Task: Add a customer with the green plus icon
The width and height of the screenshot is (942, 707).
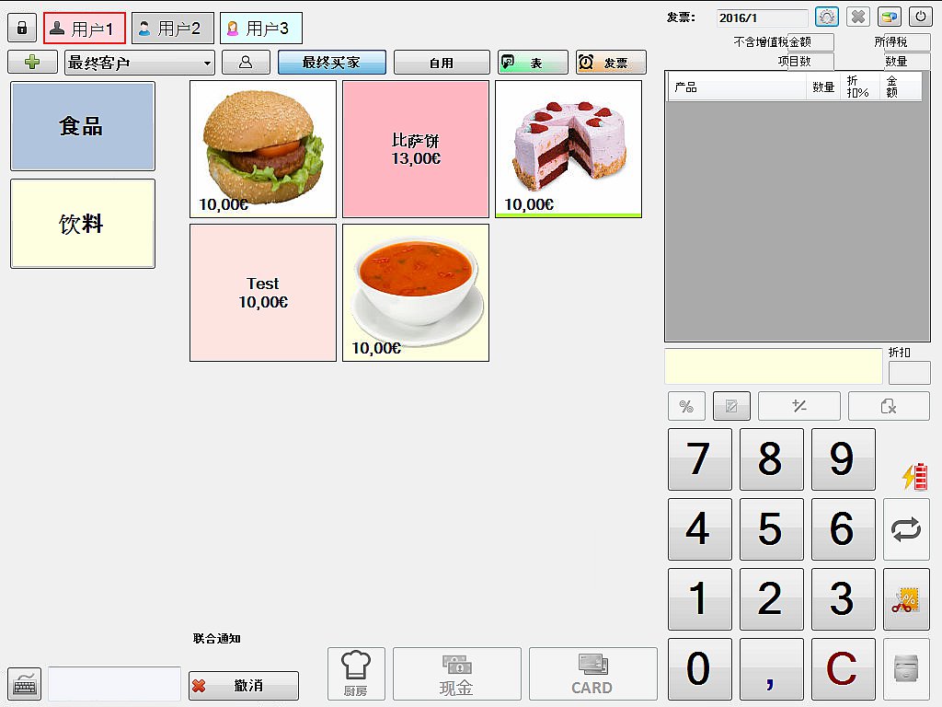Action: point(32,63)
